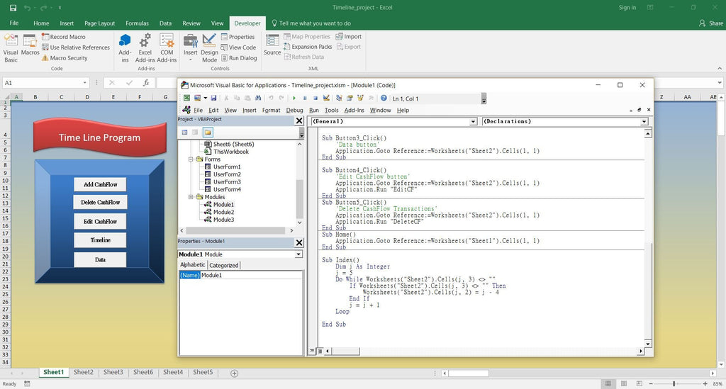The height and width of the screenshot is (389, 726).
Task: Open the Name Box dropdown arrow
Action: click(85, 83)
